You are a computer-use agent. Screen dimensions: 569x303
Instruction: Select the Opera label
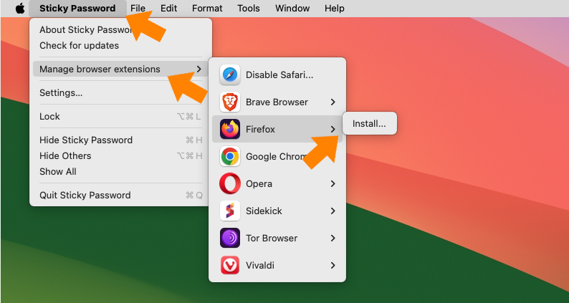pyautogui.click(x=259, y=183)
